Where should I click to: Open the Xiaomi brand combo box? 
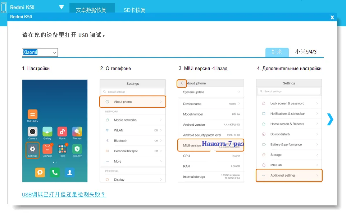point(40,52)
